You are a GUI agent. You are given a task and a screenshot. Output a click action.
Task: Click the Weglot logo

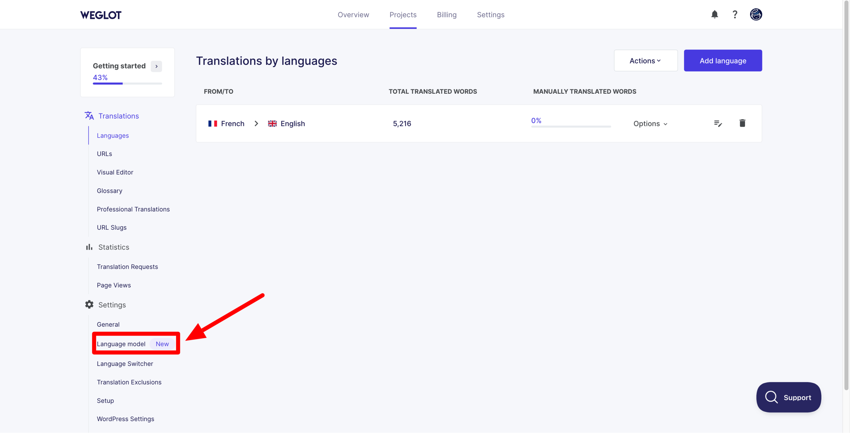click(x=100, y=15)
